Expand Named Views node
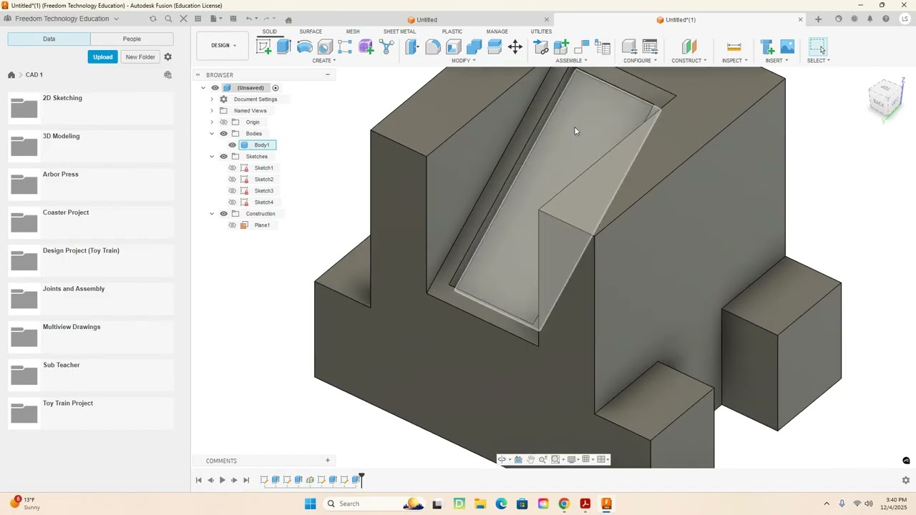 pos(212,111)
